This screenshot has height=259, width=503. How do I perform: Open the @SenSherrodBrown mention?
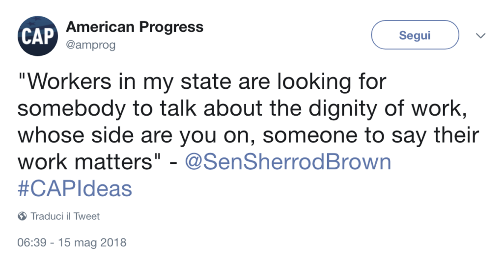click(287, 162)
